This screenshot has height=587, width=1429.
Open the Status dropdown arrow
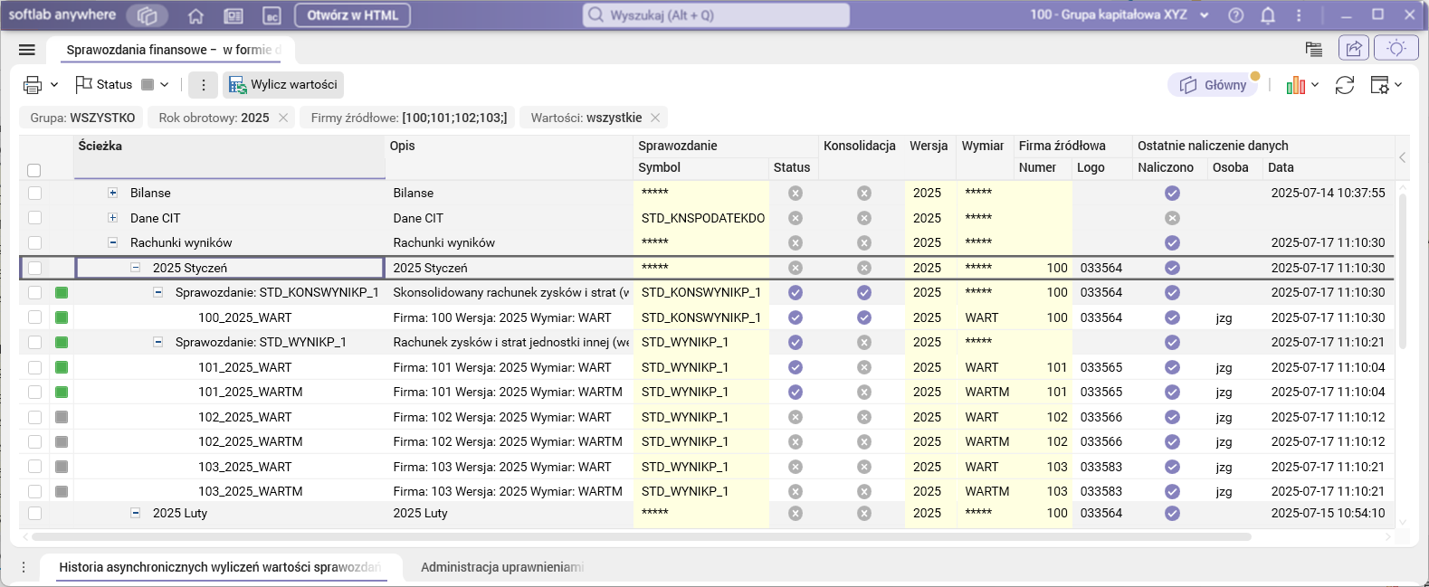(x=165, y=85)
